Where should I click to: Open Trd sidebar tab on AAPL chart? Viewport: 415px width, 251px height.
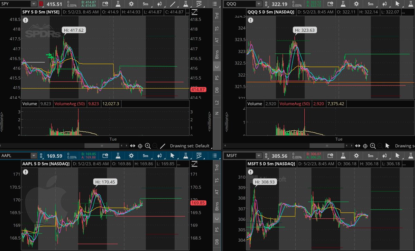tap(216, 168)
